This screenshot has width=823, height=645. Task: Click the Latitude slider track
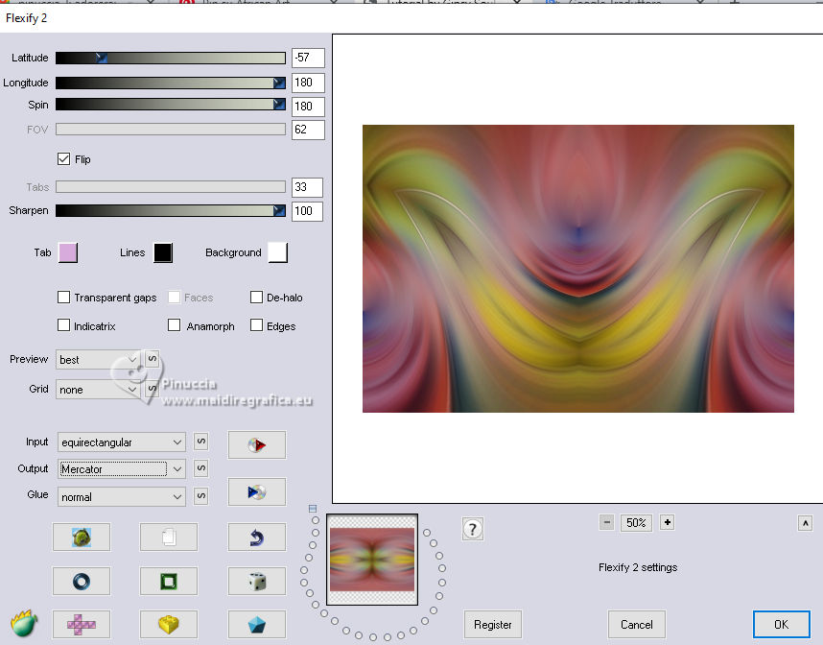pos(171,58)
